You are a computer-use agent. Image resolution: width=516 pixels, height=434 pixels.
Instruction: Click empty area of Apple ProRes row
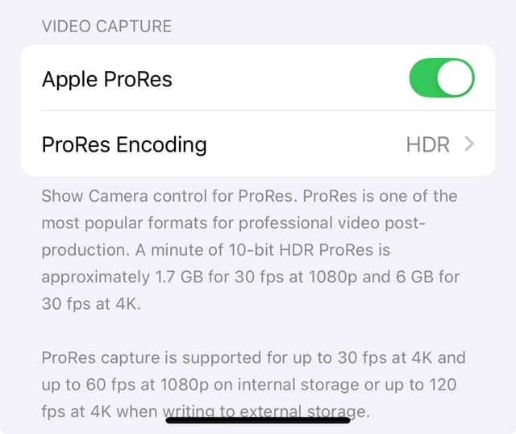[289, 78]
